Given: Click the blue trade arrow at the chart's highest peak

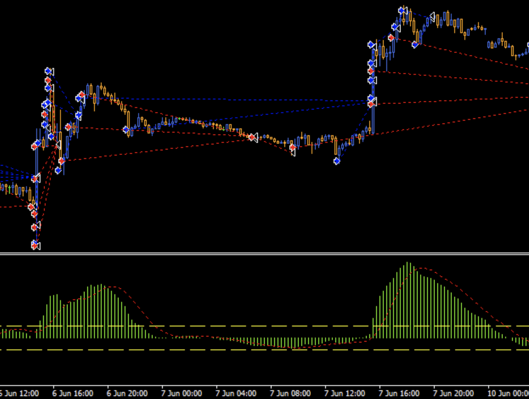Looking at the screenshot, I should click(402, 10).
